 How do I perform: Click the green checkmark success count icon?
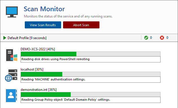146,38
